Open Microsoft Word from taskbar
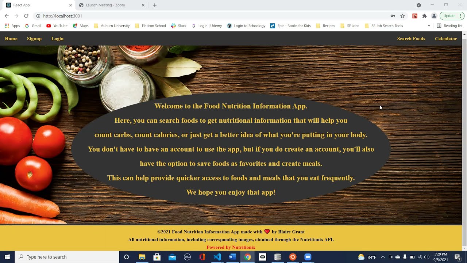 click(232, 257)
